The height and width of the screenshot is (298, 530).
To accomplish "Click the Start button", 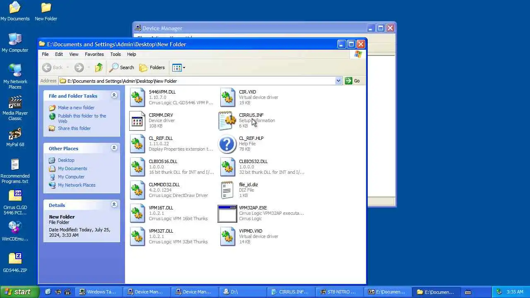I will (19, 292).
